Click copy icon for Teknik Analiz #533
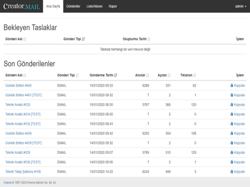The image size is (250, 187). click(231, 105)
